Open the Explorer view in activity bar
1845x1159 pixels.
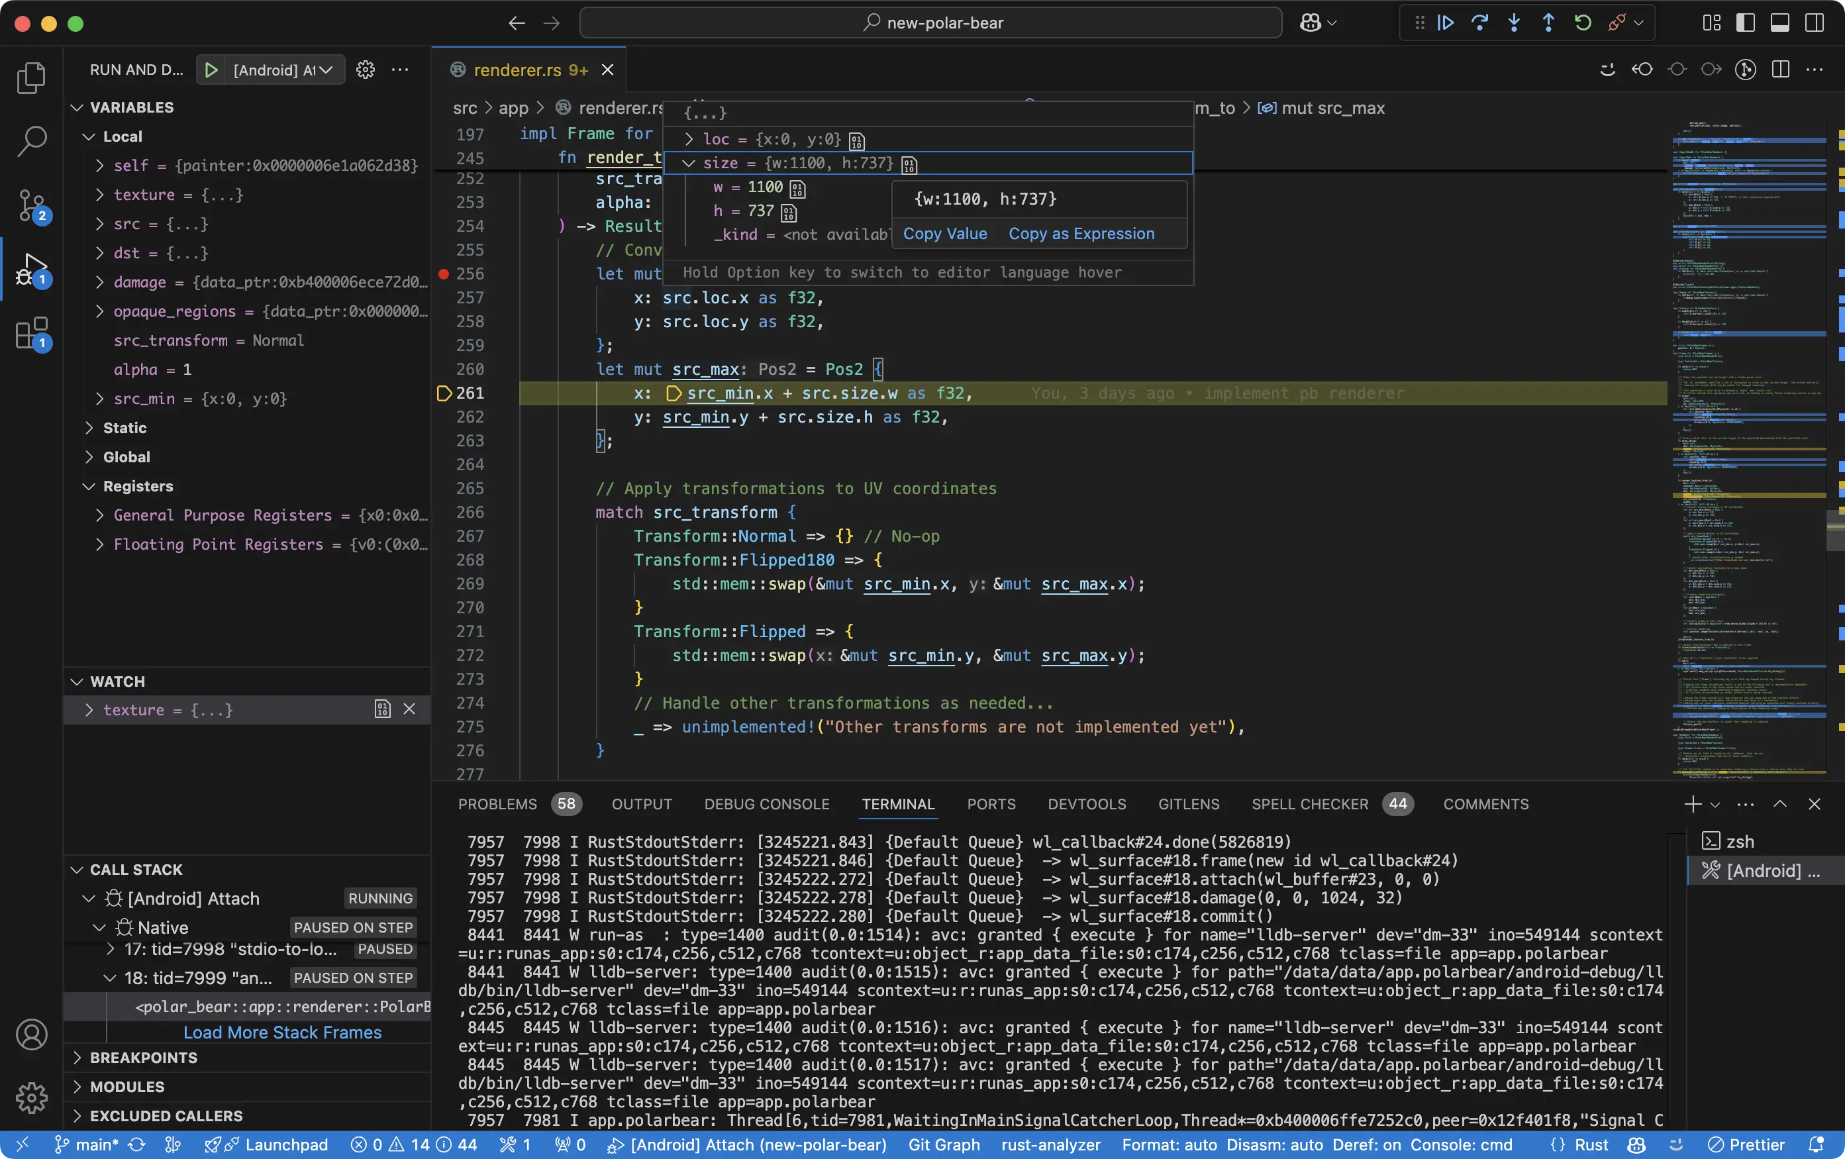[x=31, y=77]
